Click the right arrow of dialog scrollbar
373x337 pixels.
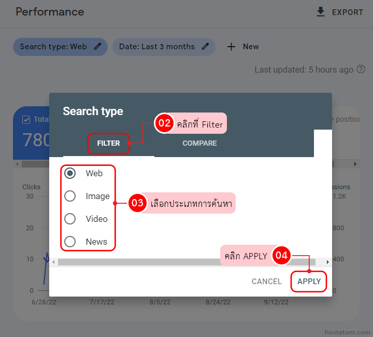(327, 262)
